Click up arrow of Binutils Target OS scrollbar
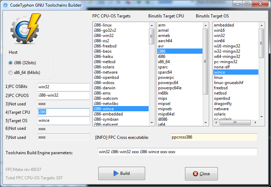Screen dimensions: 271x187 pos(262,25)
